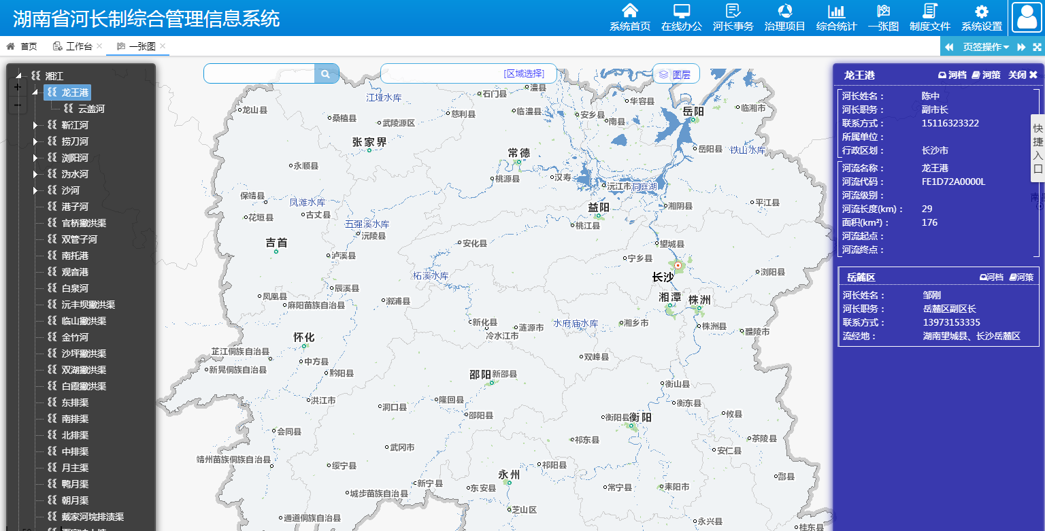Select 东排渠 in the river tree
This screenshot has width=1045, height=531.
[75, 402]
